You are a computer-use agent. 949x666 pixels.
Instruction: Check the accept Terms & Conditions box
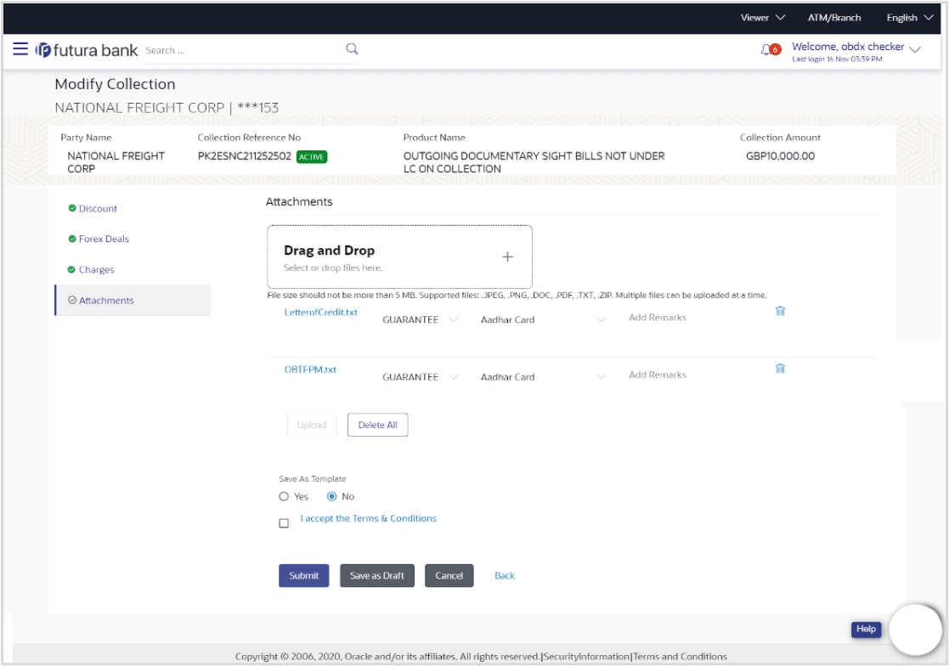tap(284, 523)
